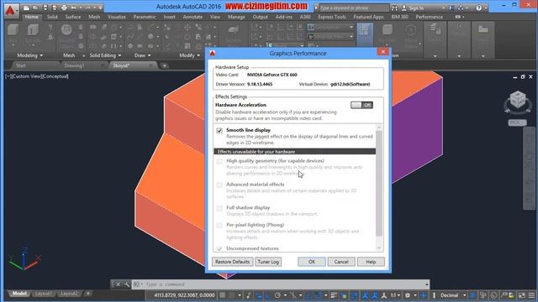Click the polar tracking icon in status bar
Screen dimensions: 538x302
pyautogui.click(x=277, y=295)
